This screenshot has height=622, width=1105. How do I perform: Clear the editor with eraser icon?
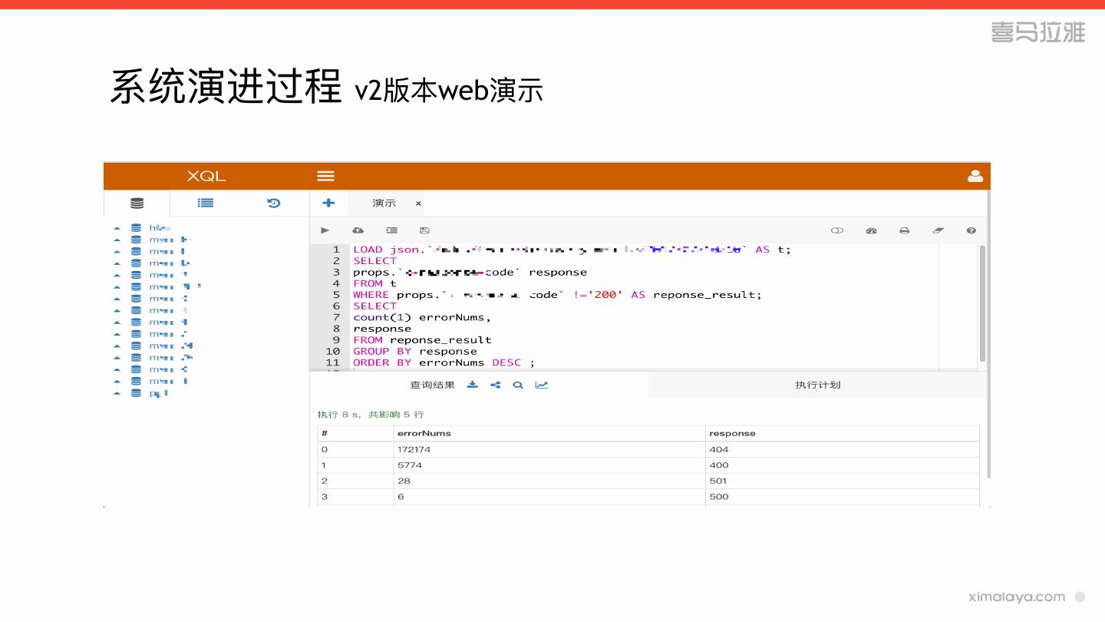point(938,230)
